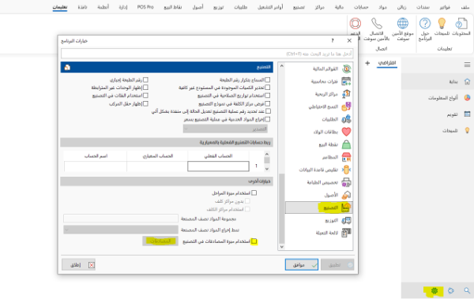
Task: Switch to the افتراضي workspace tab
Action: click(387, 63)
